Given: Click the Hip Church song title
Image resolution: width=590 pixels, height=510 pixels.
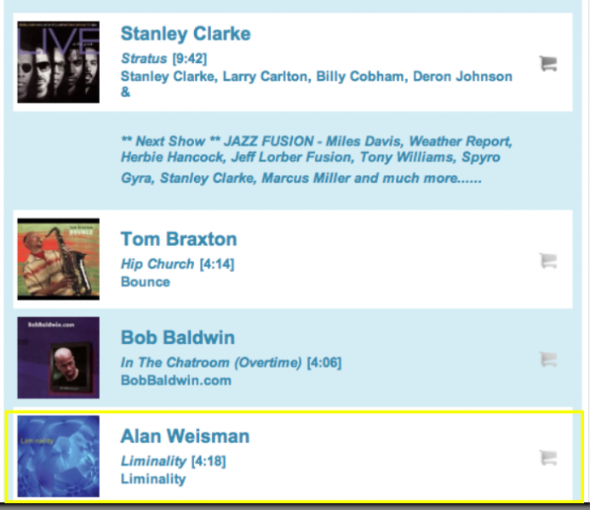Looking at the screenshot, I should 158,264.
